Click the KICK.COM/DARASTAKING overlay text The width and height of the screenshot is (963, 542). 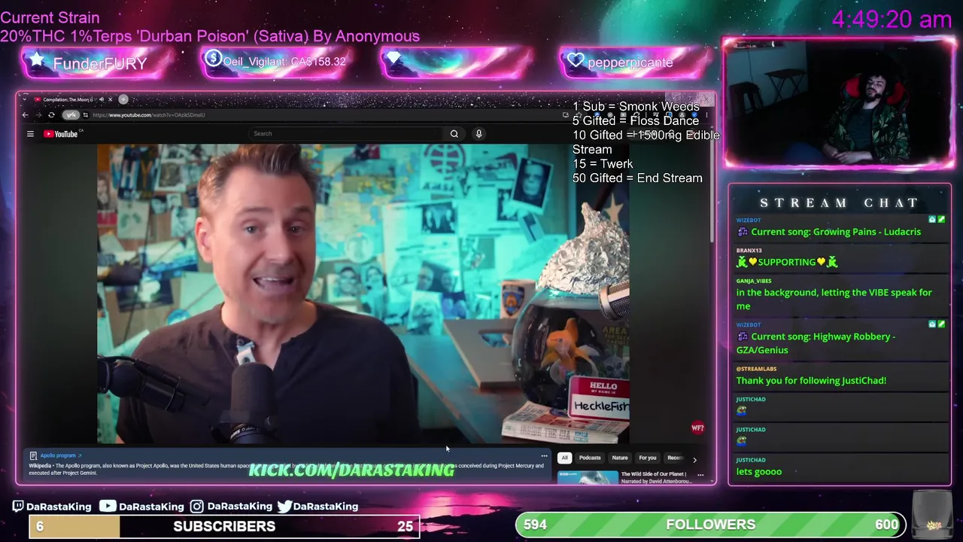[351, 470]
